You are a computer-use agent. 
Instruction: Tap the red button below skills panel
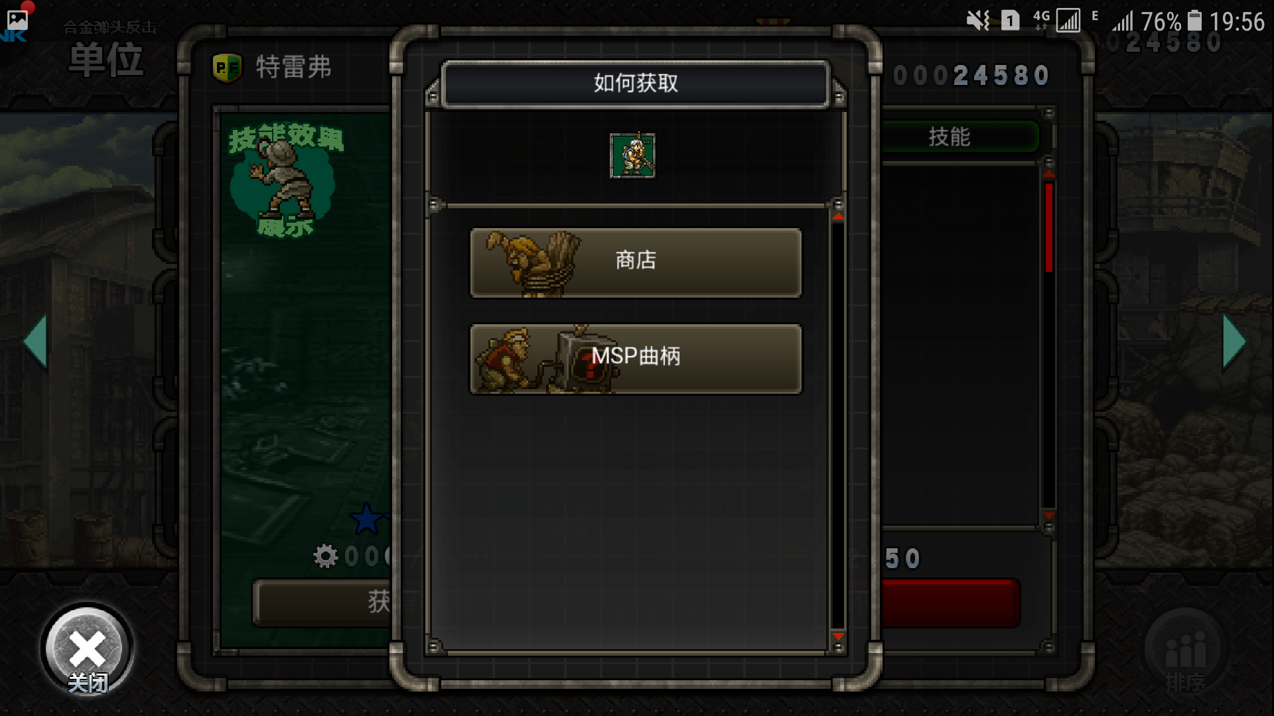[950, 603]
